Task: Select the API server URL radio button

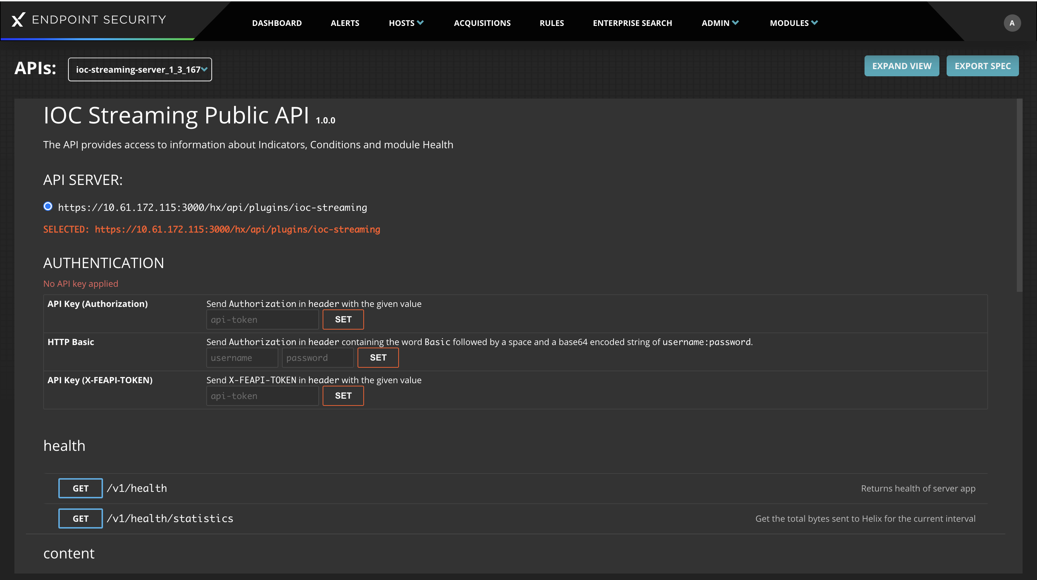Action: click(48, 206)
